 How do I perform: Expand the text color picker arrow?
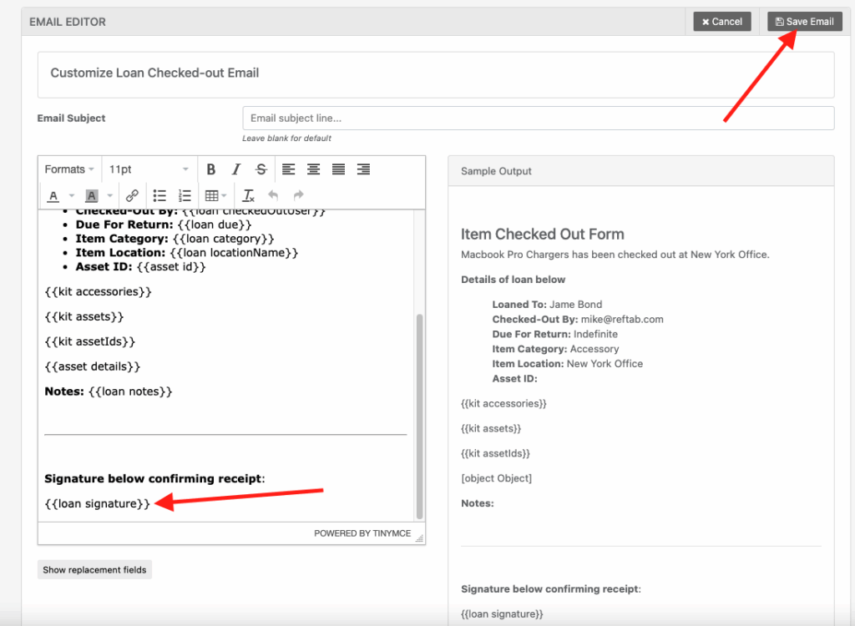click(71, 196)
